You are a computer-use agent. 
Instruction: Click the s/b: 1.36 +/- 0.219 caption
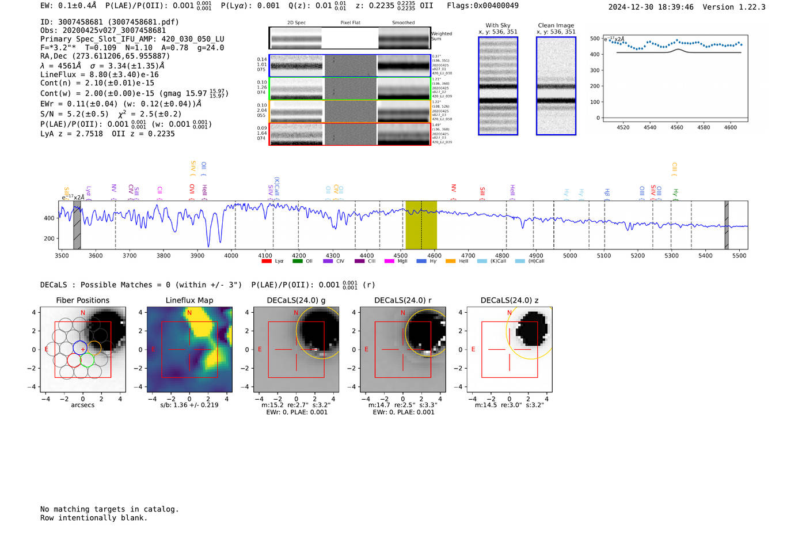point(189,405)
